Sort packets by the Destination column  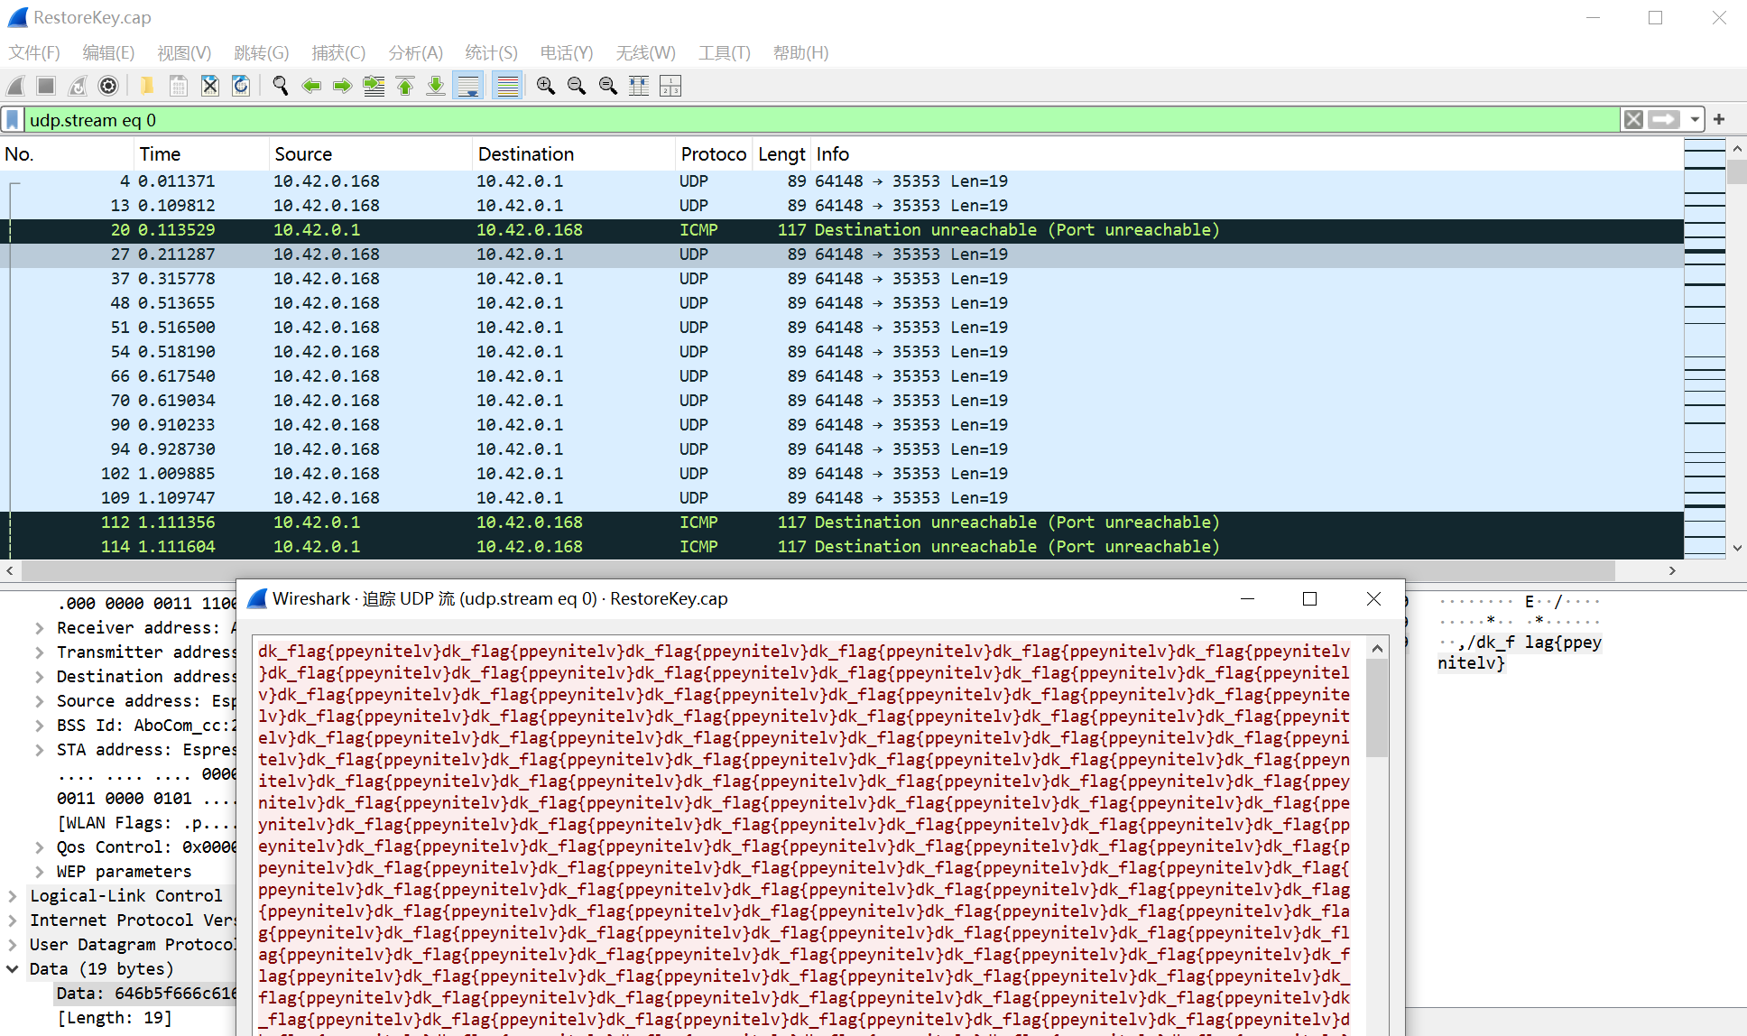pos(573,154)
